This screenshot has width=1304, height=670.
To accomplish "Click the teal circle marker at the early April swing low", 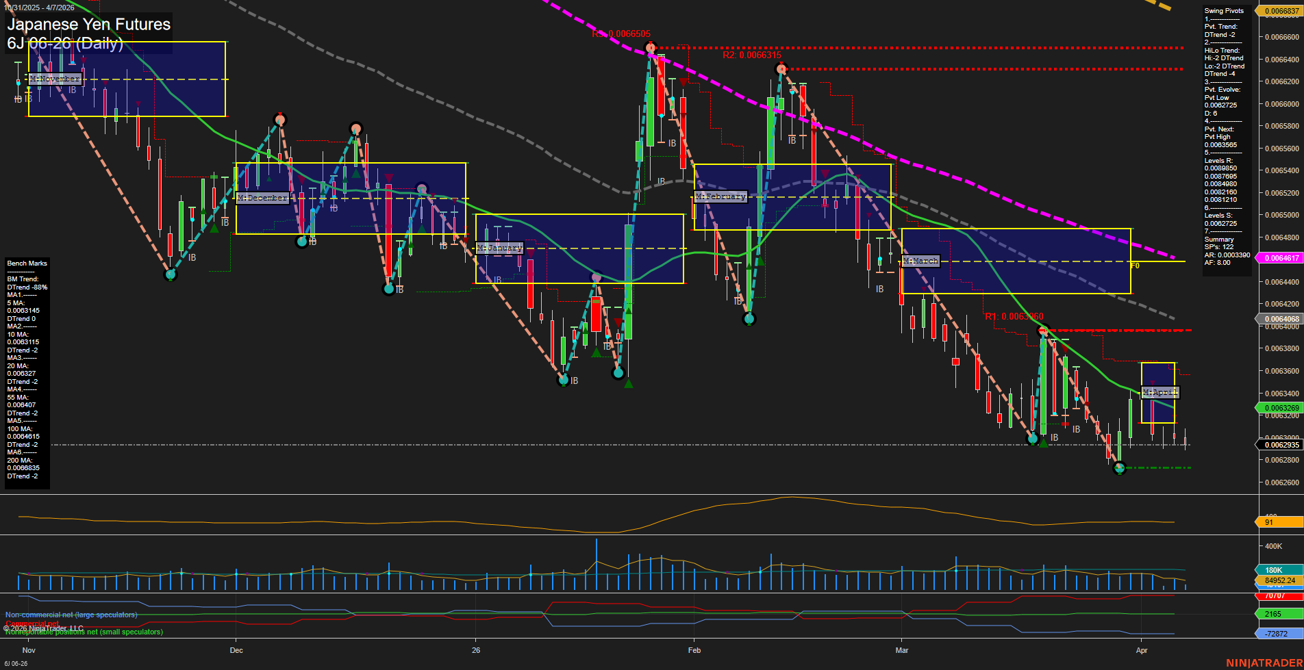I will (x=1119, y=468).
